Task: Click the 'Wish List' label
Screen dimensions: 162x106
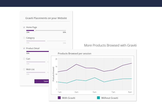Action: pyautogui.click(x=30, y=69)
